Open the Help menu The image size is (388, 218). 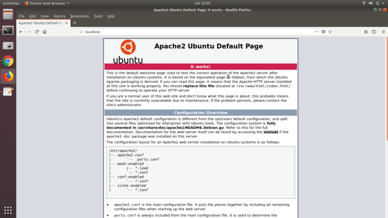coord(111,16)
